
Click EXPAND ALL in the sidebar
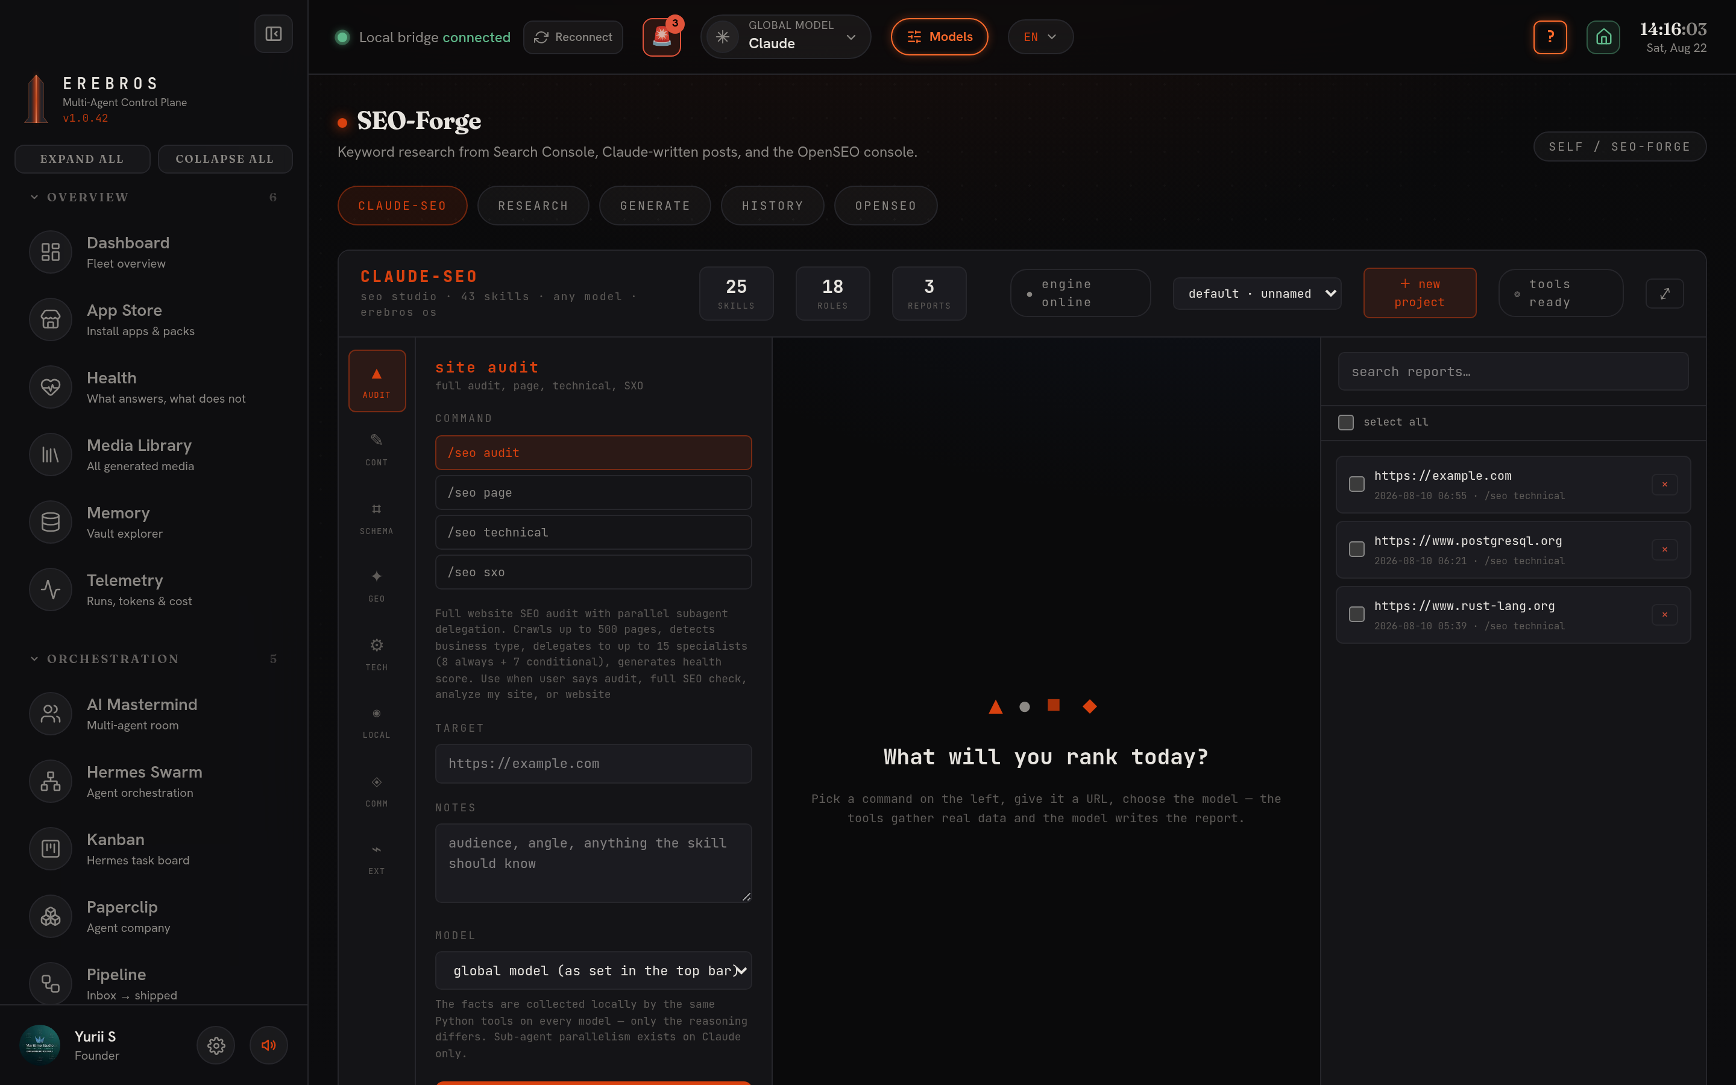(x=82, y=159)
